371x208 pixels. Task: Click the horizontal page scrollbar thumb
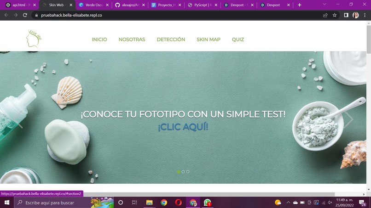[x=168, y=194]
